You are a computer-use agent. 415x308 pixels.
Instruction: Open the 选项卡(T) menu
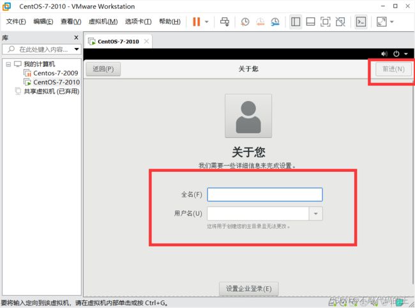[138, 22]
